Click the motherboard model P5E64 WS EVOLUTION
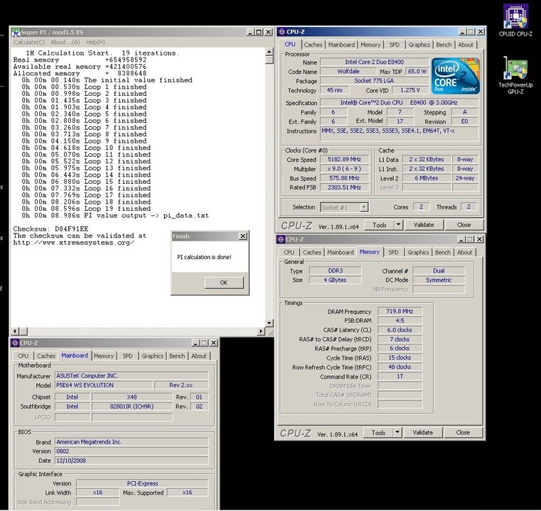The height and width of the screenshot is (511, 541). click(104, 385)
